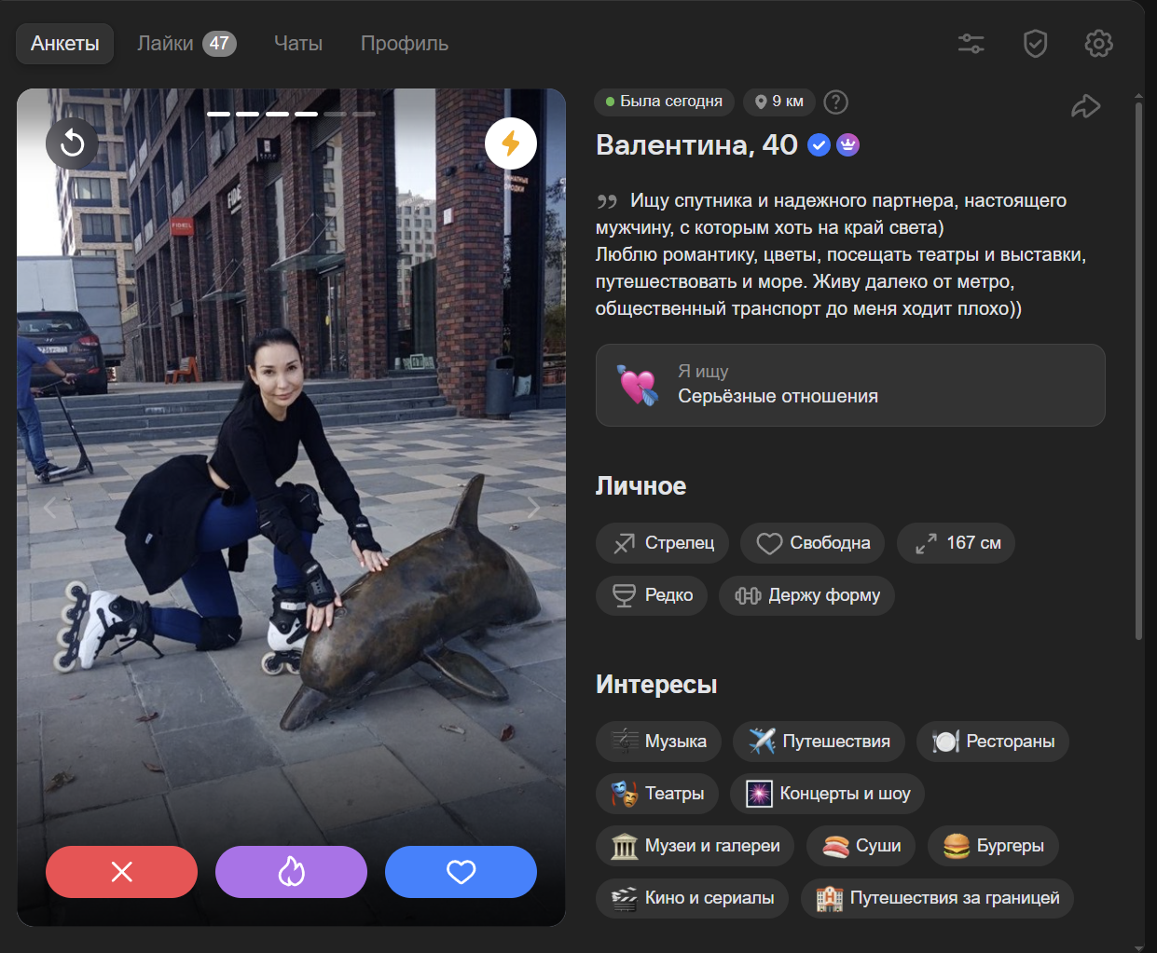
Task: Click the bio text starting Ищу спутника
Action: coord(841,254)
